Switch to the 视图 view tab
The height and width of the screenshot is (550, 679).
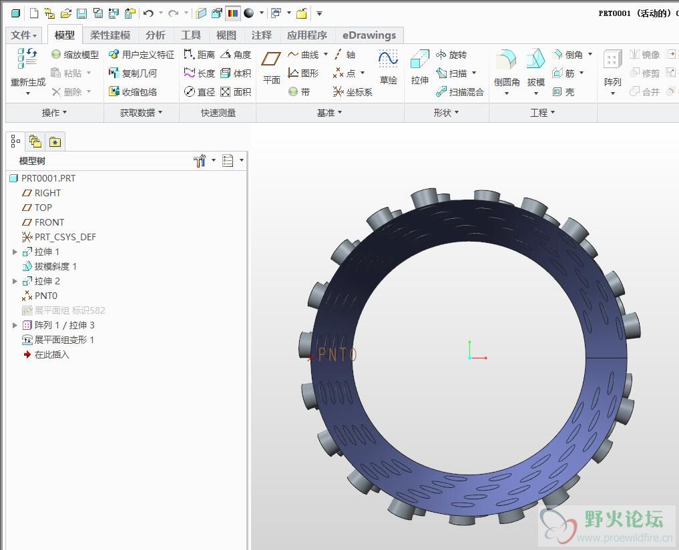click(226, 35)
